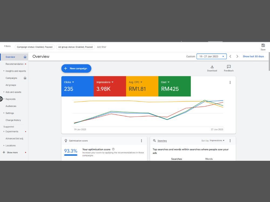
Task: Click the Searches card title link
Action: [162, 141]
